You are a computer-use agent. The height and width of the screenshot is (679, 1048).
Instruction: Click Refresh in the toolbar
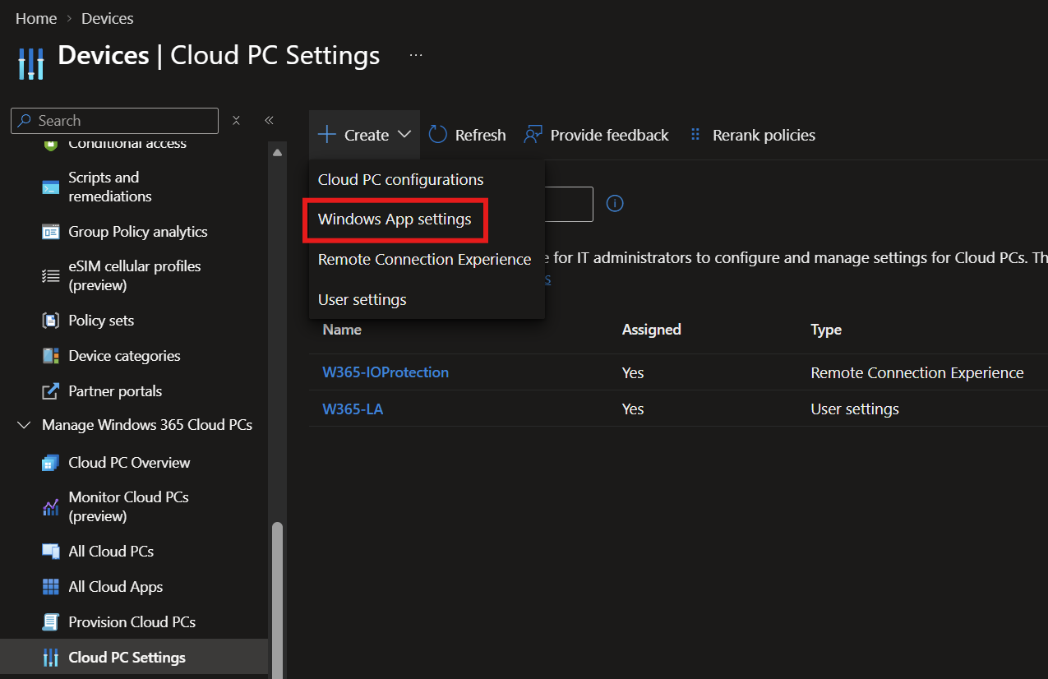[467, 135]
